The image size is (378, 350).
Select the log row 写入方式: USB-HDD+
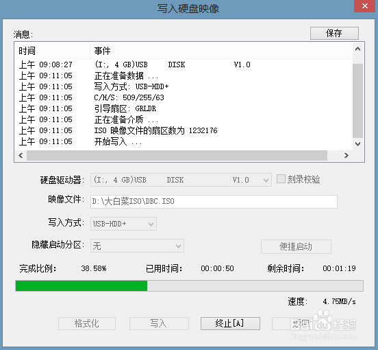click(x=184, y=86)
